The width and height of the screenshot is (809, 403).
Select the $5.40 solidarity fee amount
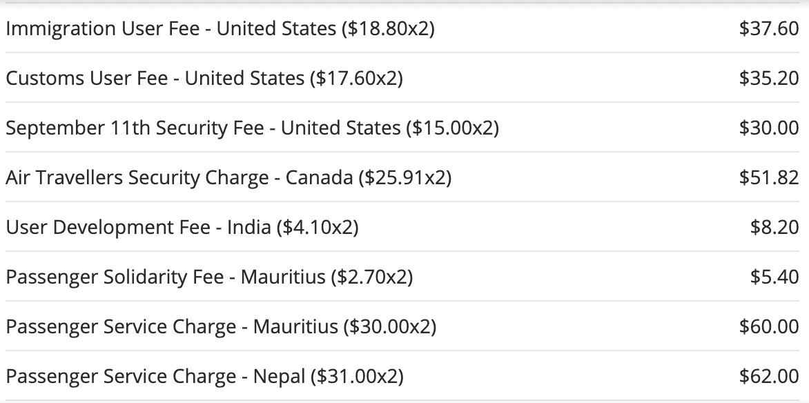(x=774, y=277)
